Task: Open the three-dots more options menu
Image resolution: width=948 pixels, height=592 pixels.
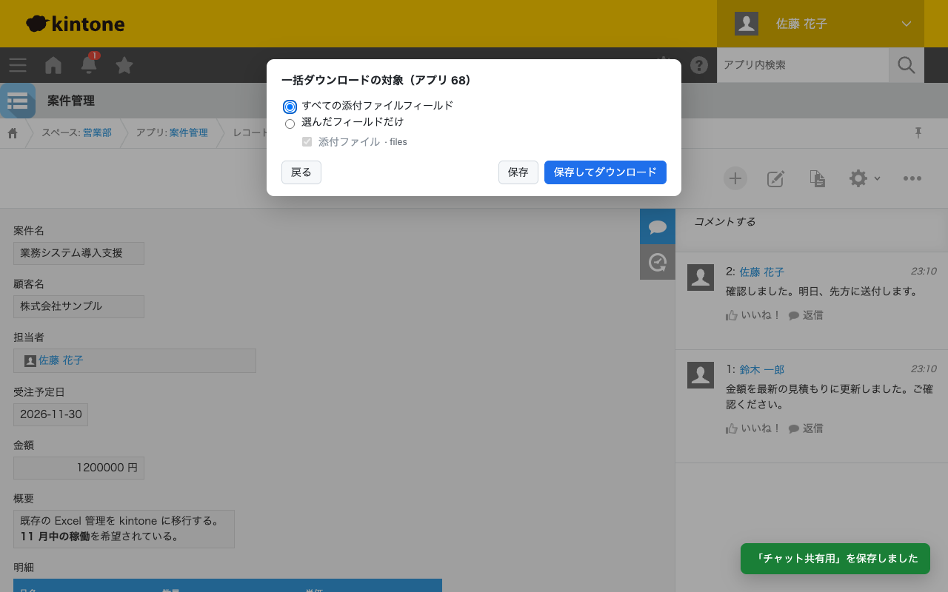Action: coord(912,178)
